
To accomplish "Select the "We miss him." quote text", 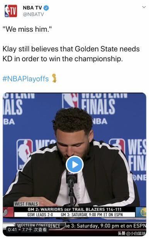I will [x=27, y=29].
